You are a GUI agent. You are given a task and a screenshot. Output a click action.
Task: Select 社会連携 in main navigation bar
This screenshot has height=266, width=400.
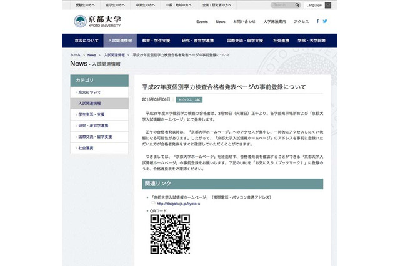(x=281, y=41)
